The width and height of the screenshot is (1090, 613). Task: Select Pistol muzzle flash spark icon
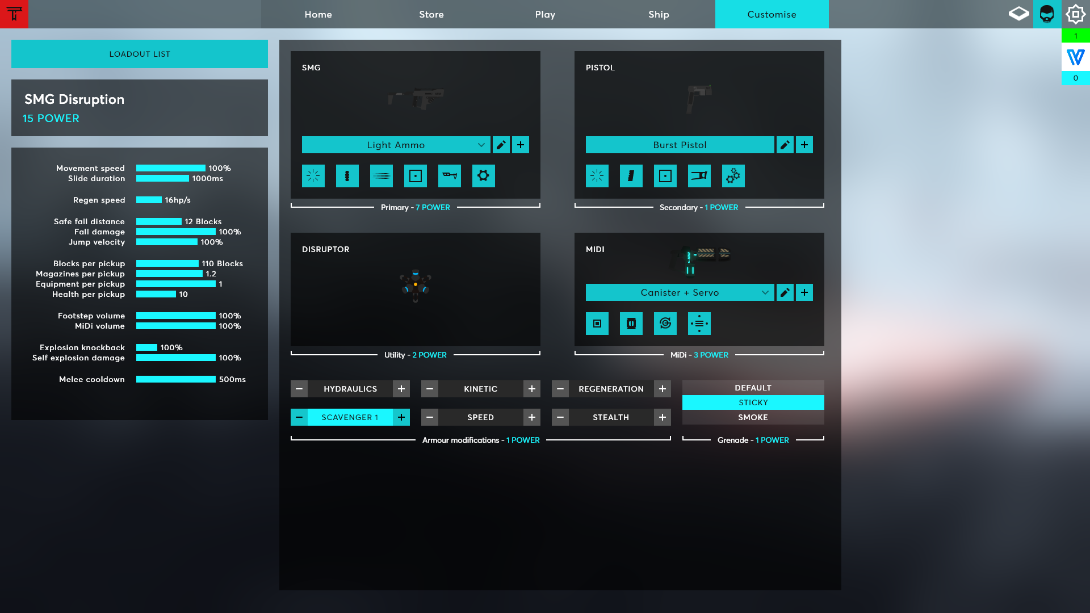pyautogui.click(x=597, y=176)
